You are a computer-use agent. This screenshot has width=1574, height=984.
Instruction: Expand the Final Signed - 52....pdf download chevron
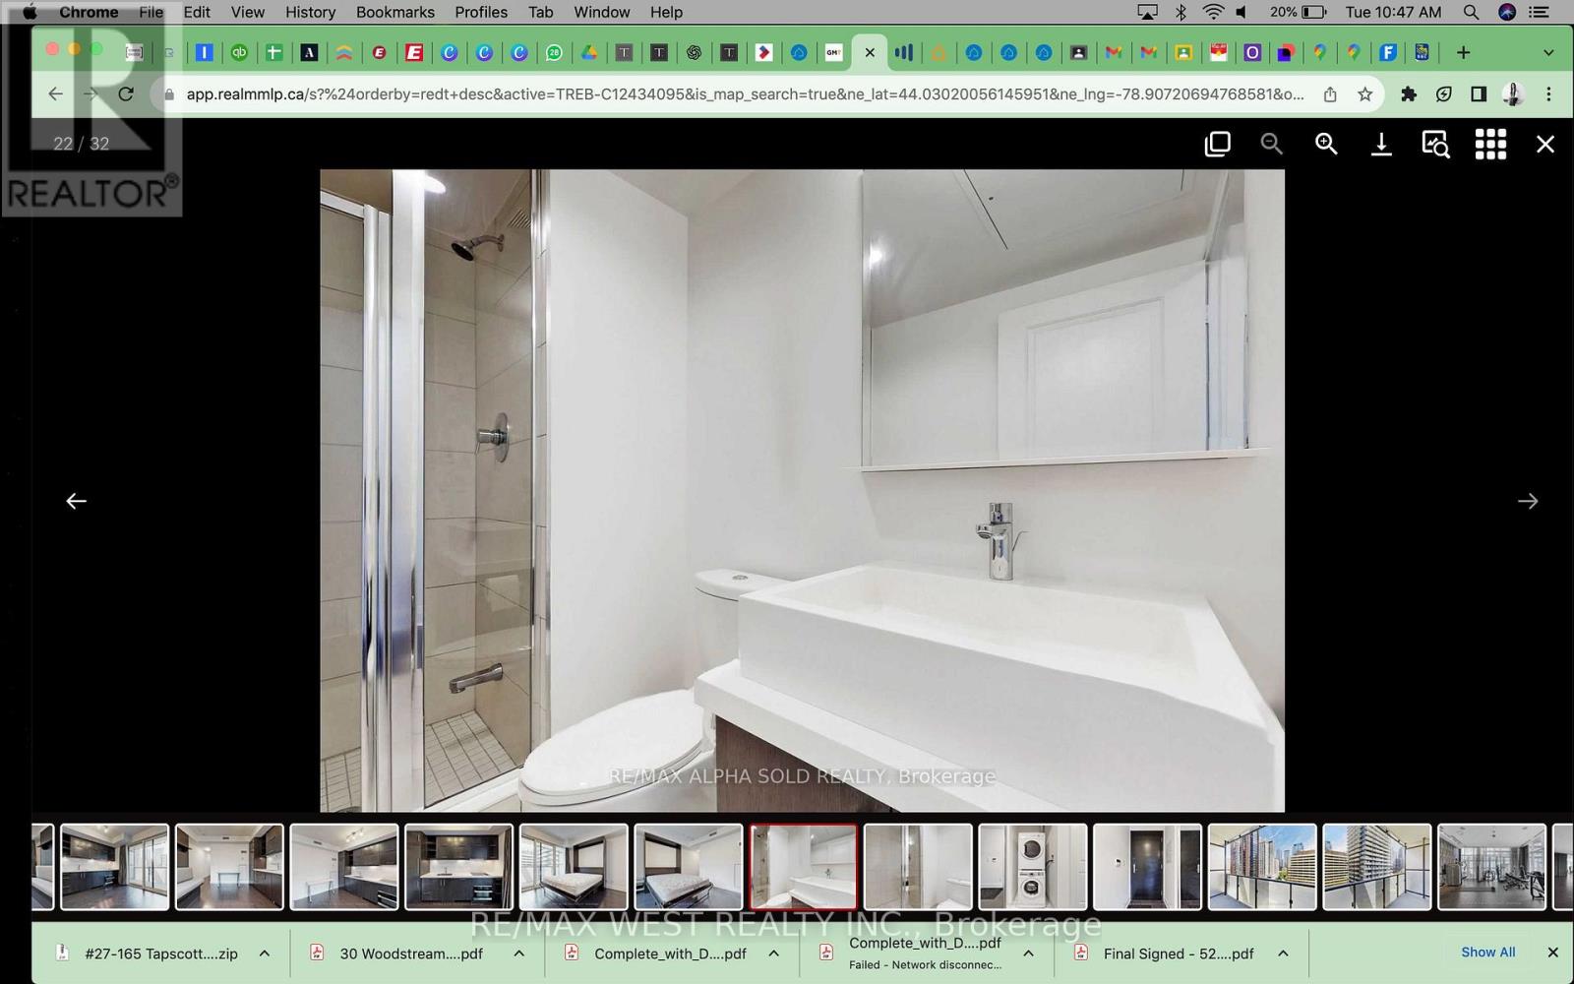(1282, 953)
